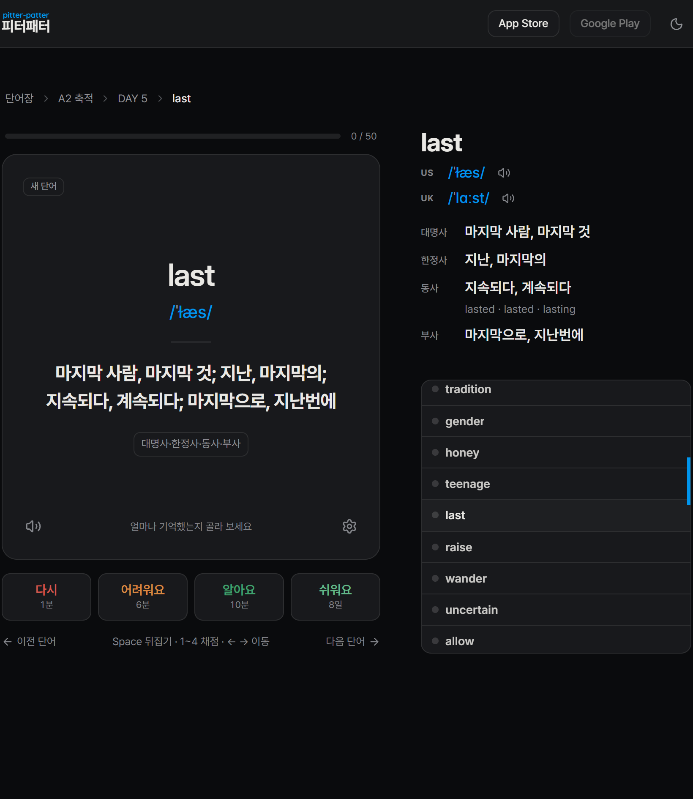
Task: Click the 0 / 50 progress bar
Action: [172, 136]
